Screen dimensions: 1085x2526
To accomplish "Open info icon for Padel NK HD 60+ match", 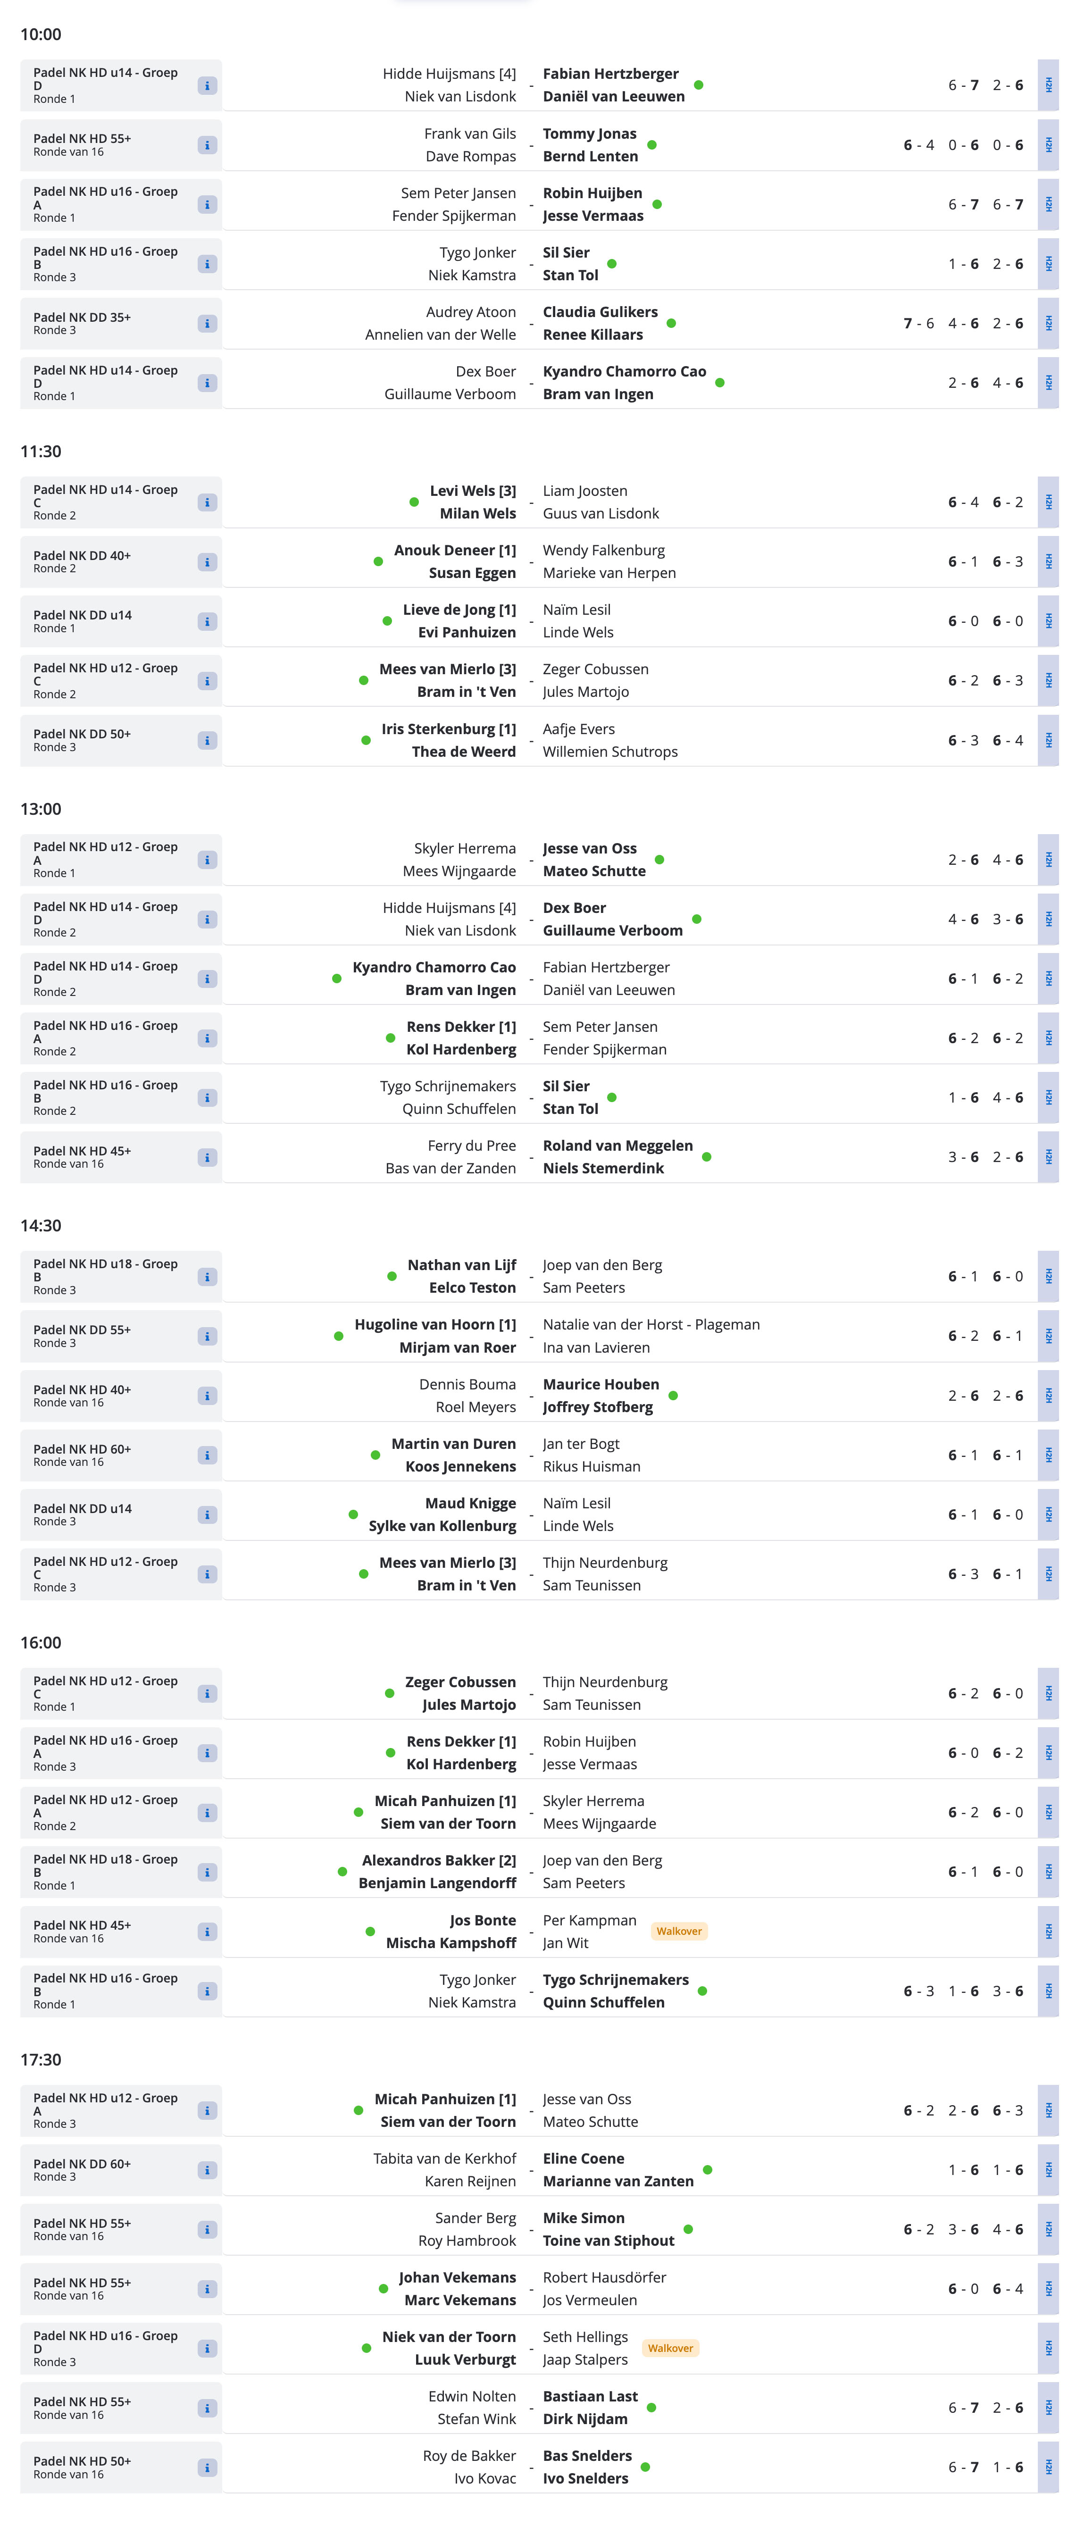I will (x=207, y=1455).
